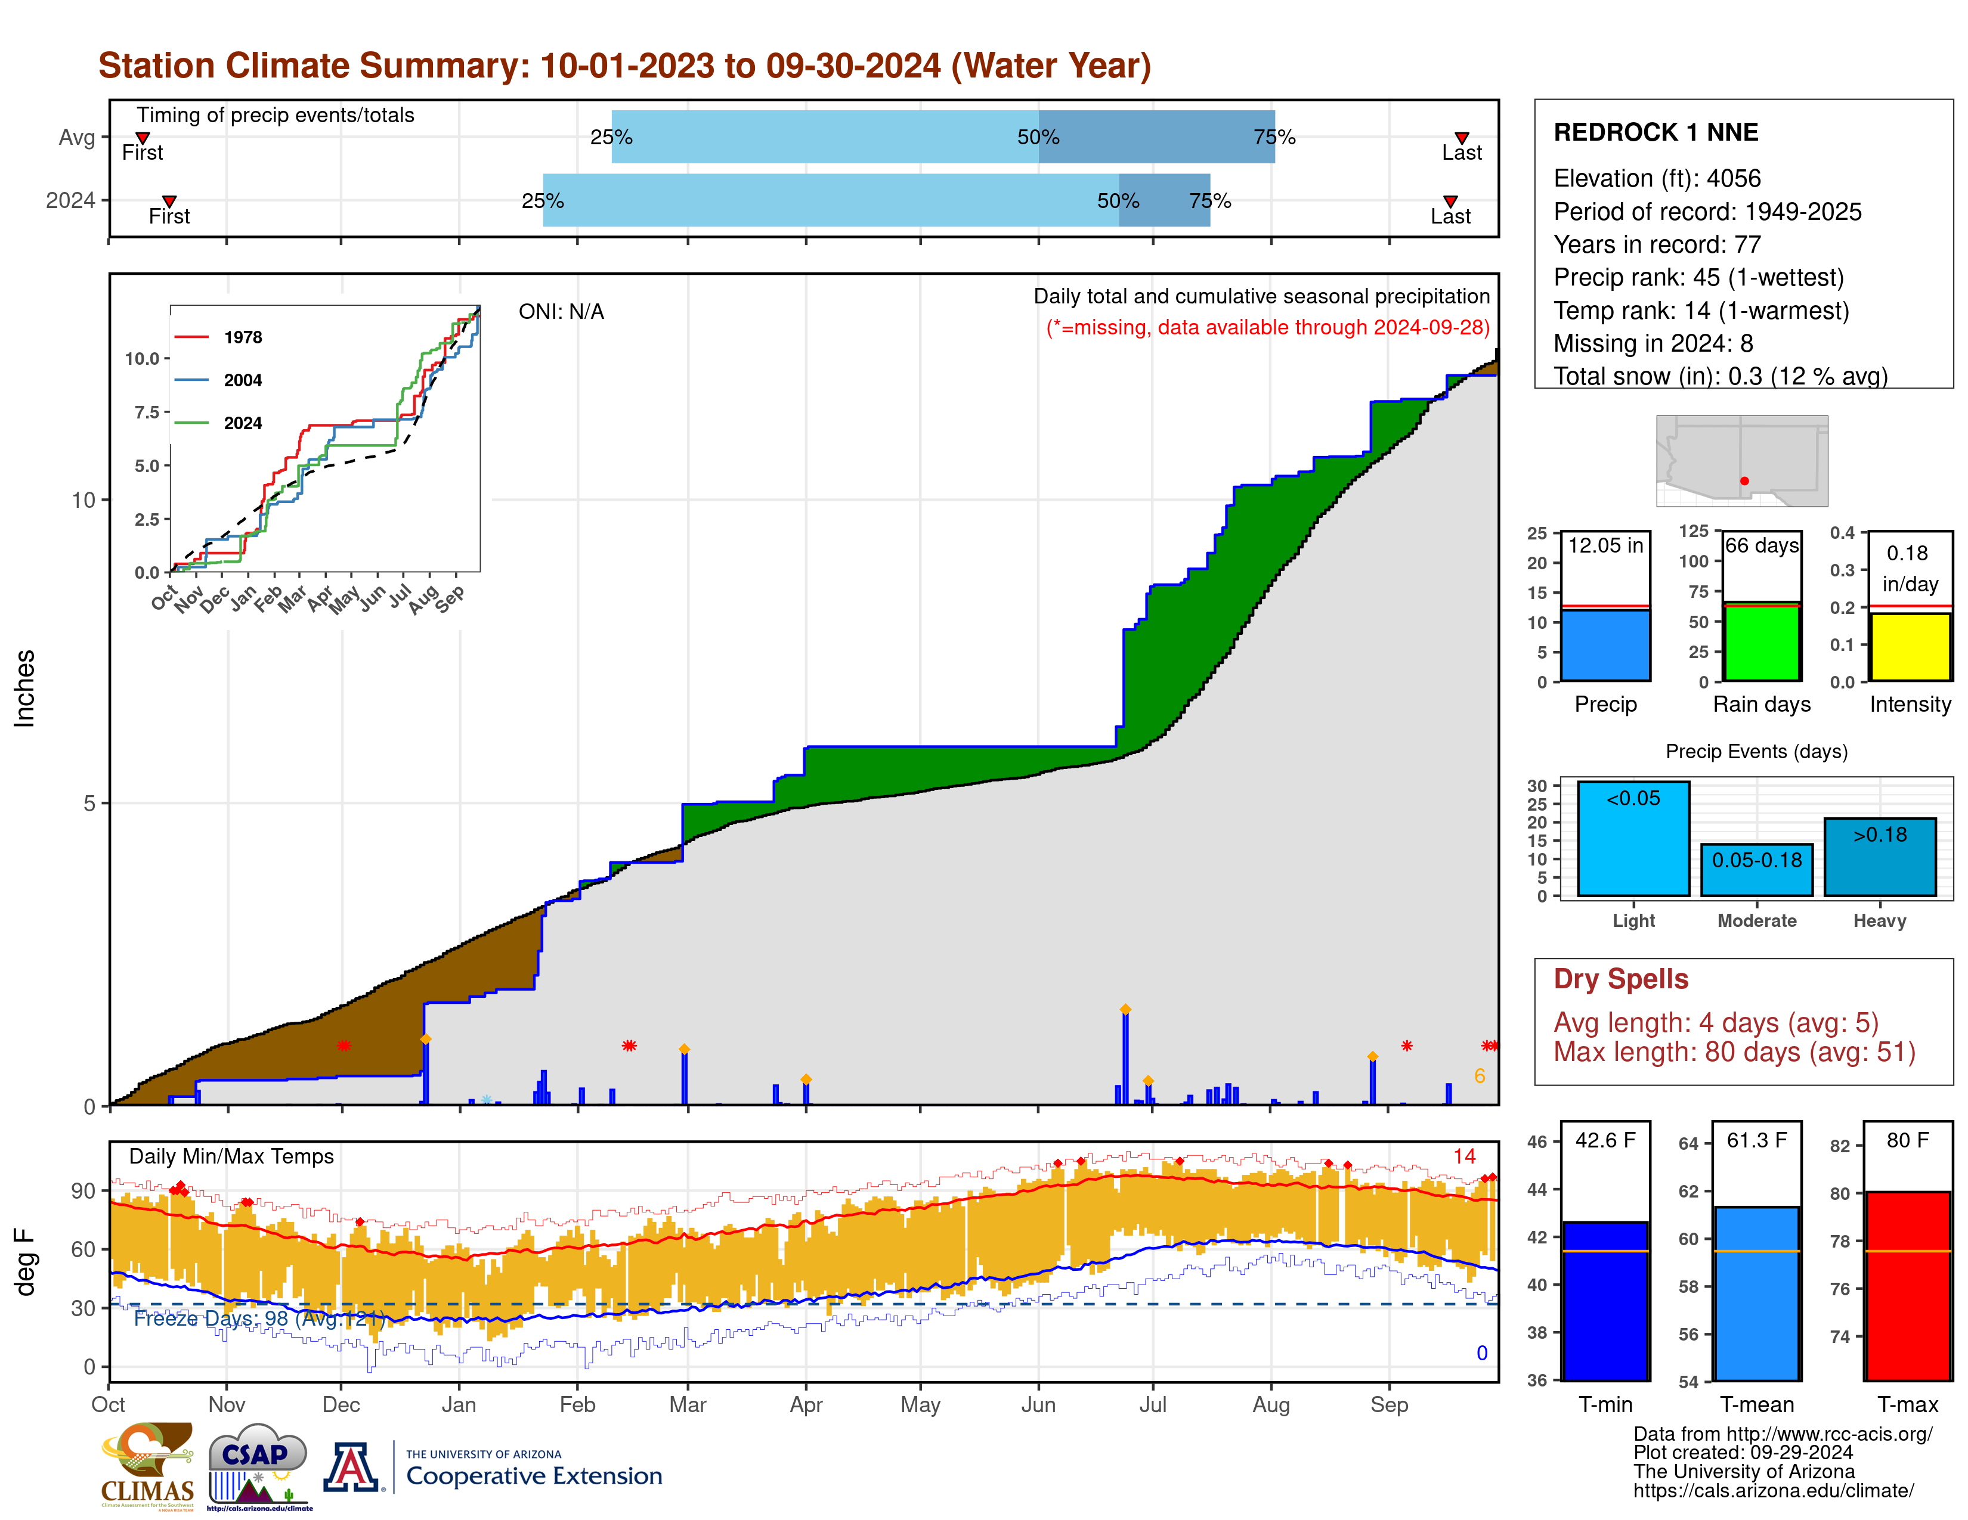Click the '42.6 F' T-min value
Screen dimensions: 1968x1520
point(1605,1140)
